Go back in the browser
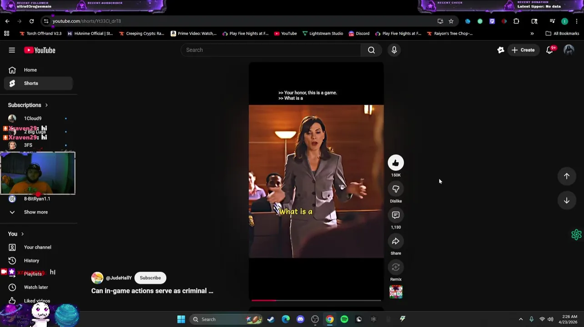Viewport: 584px width, 327px height. (x=7, y=21)
